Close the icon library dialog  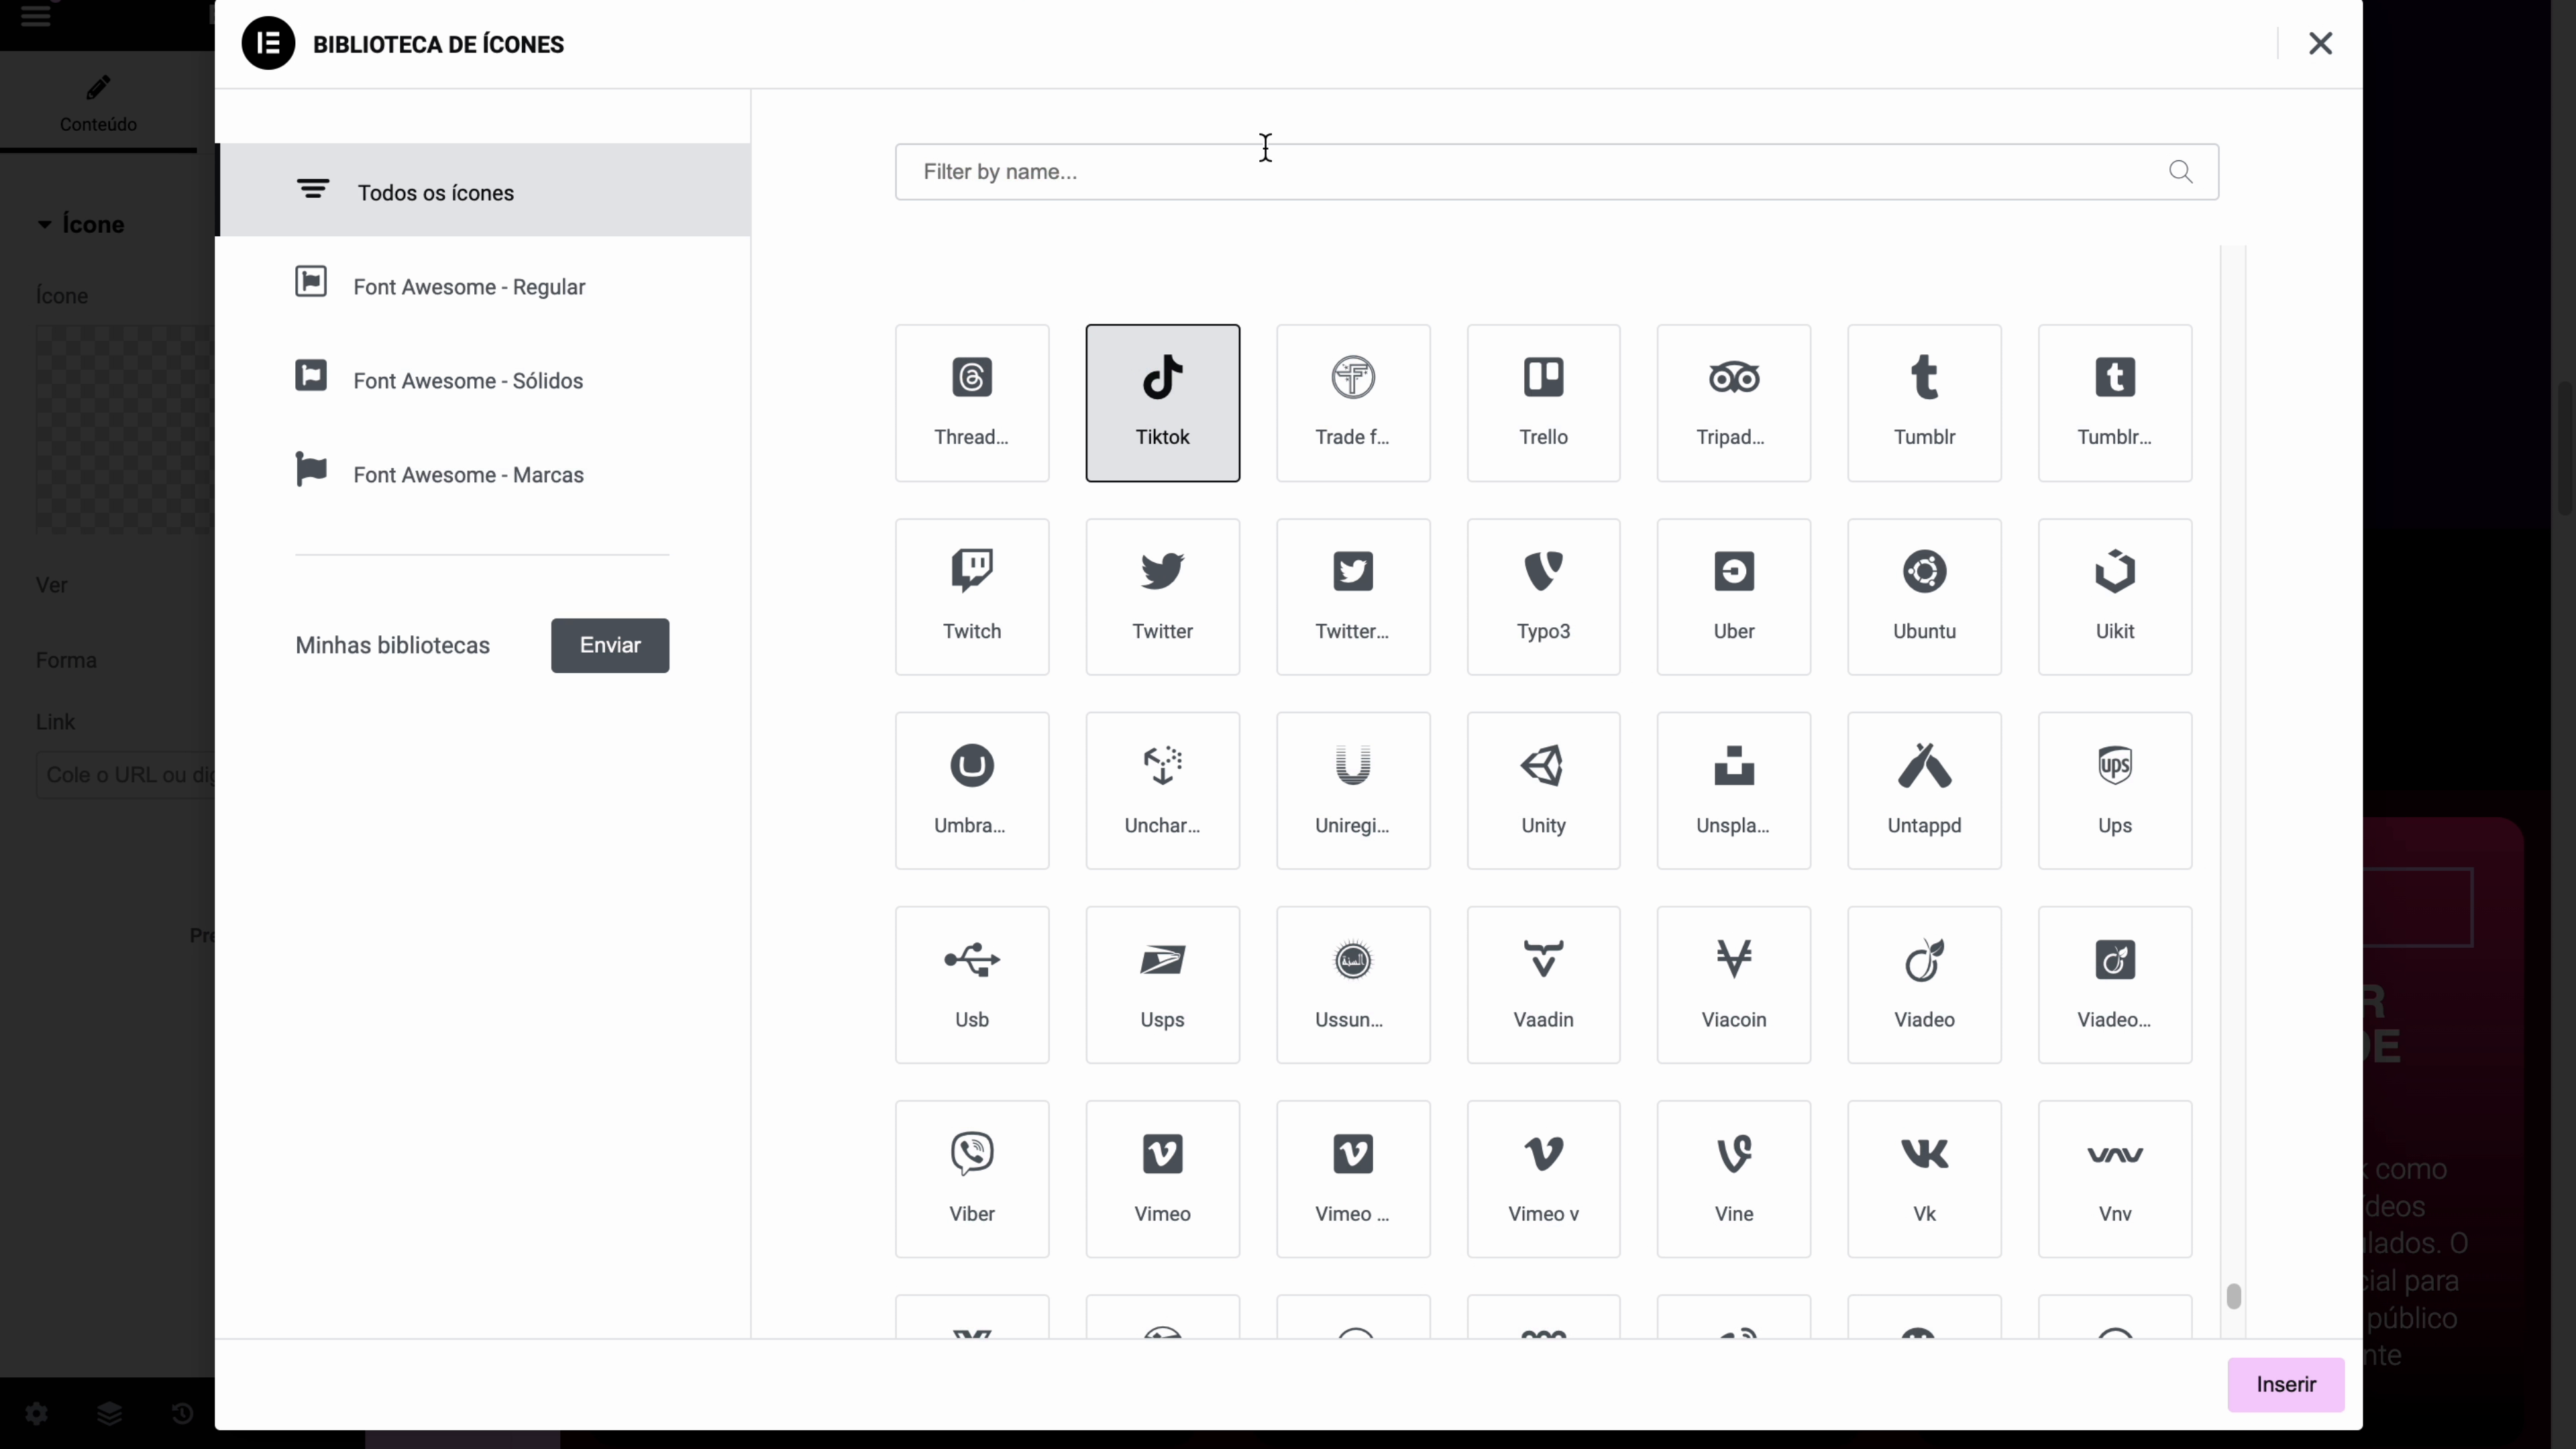tap(2320, 43)
